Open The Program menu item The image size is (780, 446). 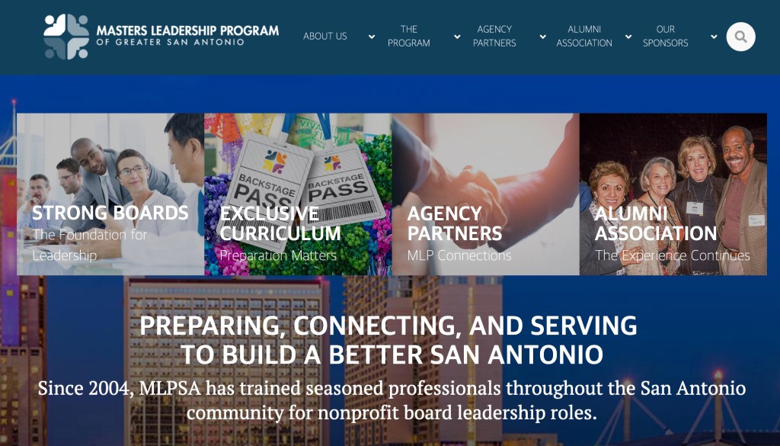[409, 37]
